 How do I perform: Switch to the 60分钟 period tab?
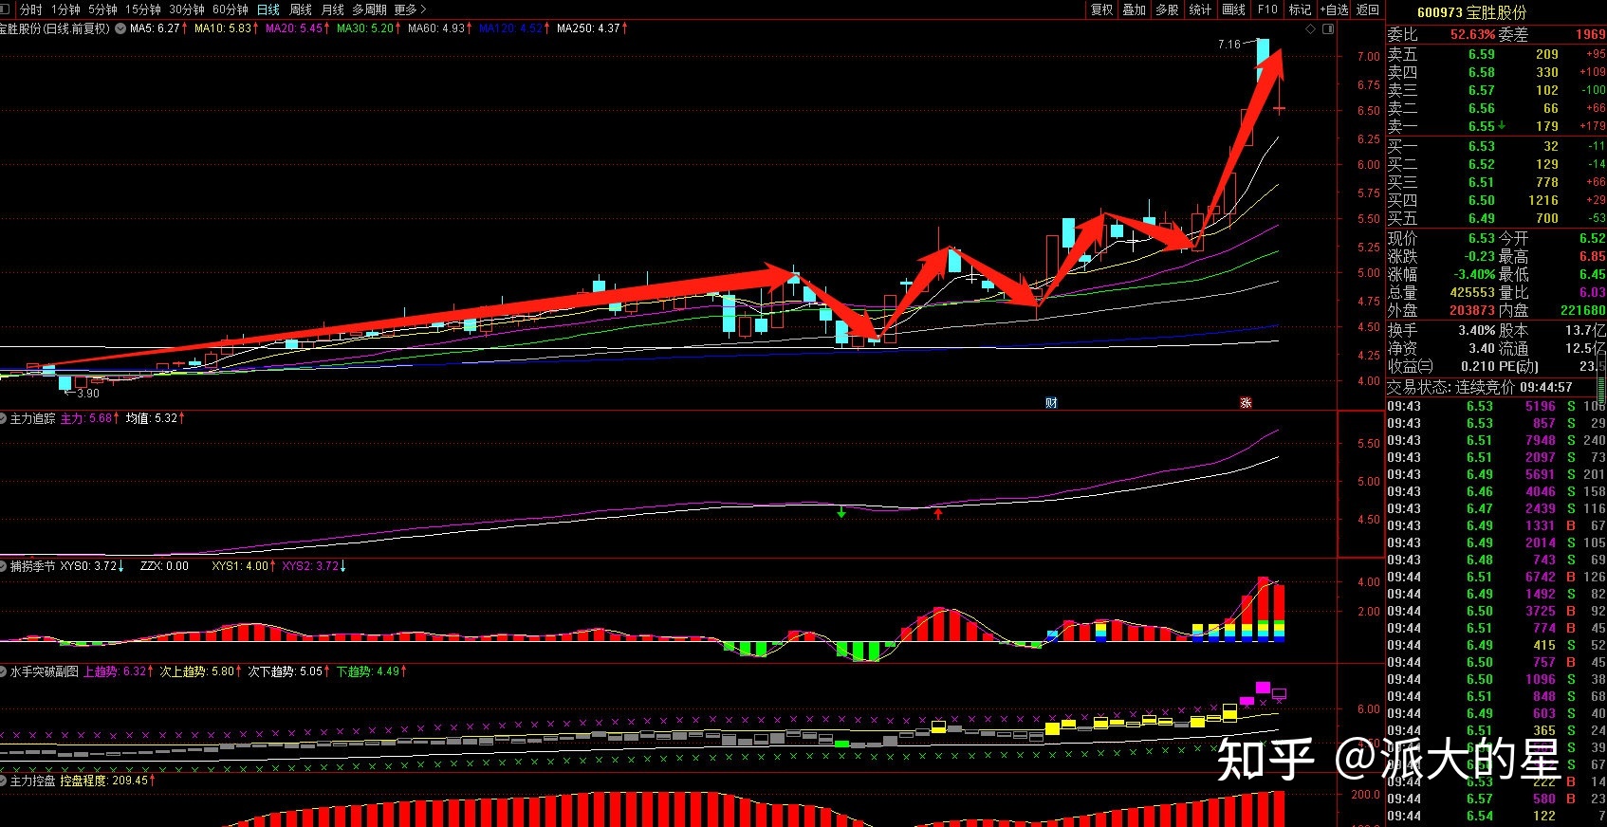pyautogui.click(x=230, y=9)
